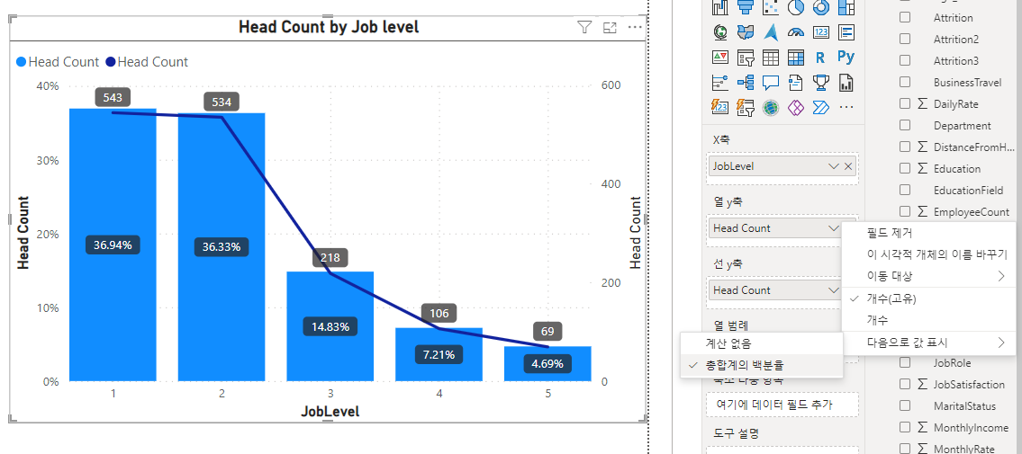Select the Paginated report visual
Screen dimensions: 1022x454
pos(846,83)
